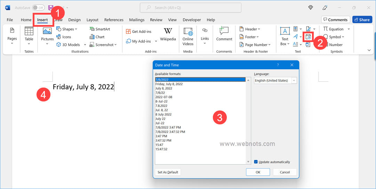Toggle Update automatically checkbox
Viewport: 376px width, 189px height.
click(256, 162)
